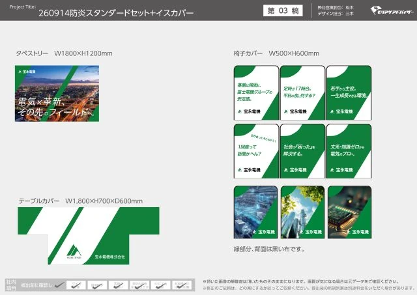417x295 pixels.
Task: Click the company logo in the header bar
Action: (x=392, y=11)
